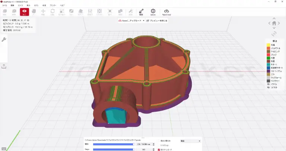Open the Library icon in toolbar

(153, 12)
